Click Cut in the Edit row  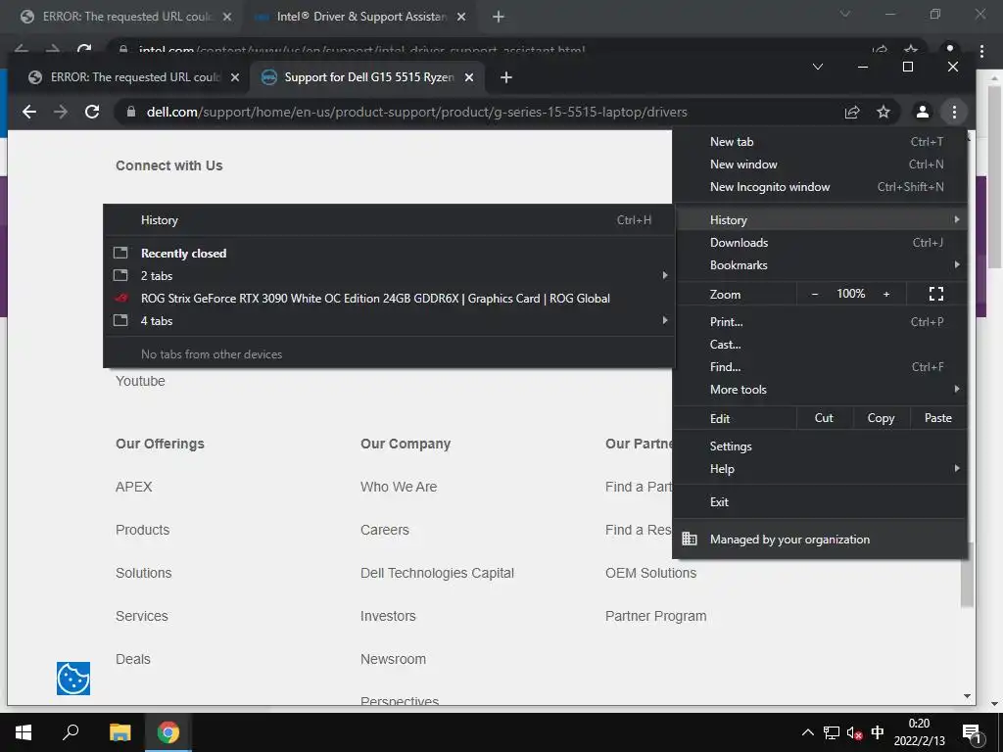[824, 418]
